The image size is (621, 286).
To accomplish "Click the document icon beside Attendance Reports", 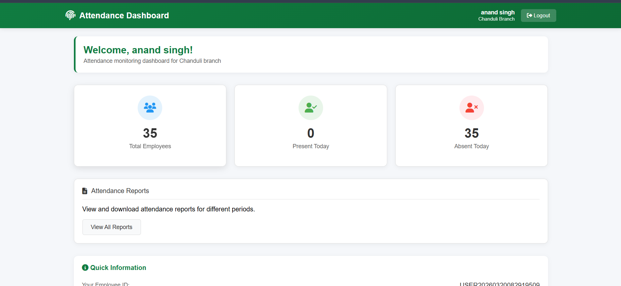I will (85, 191).
